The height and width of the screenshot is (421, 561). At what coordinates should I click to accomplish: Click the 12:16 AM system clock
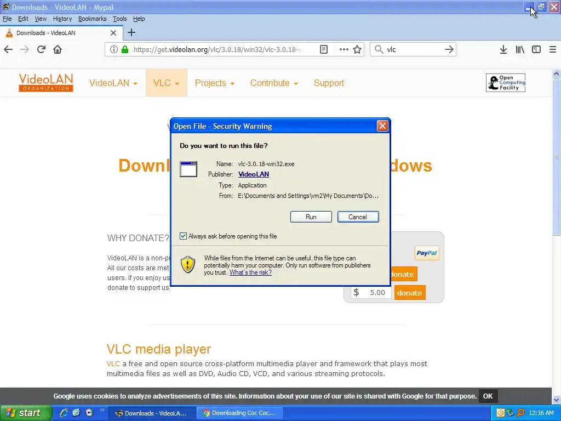[541, 413]
